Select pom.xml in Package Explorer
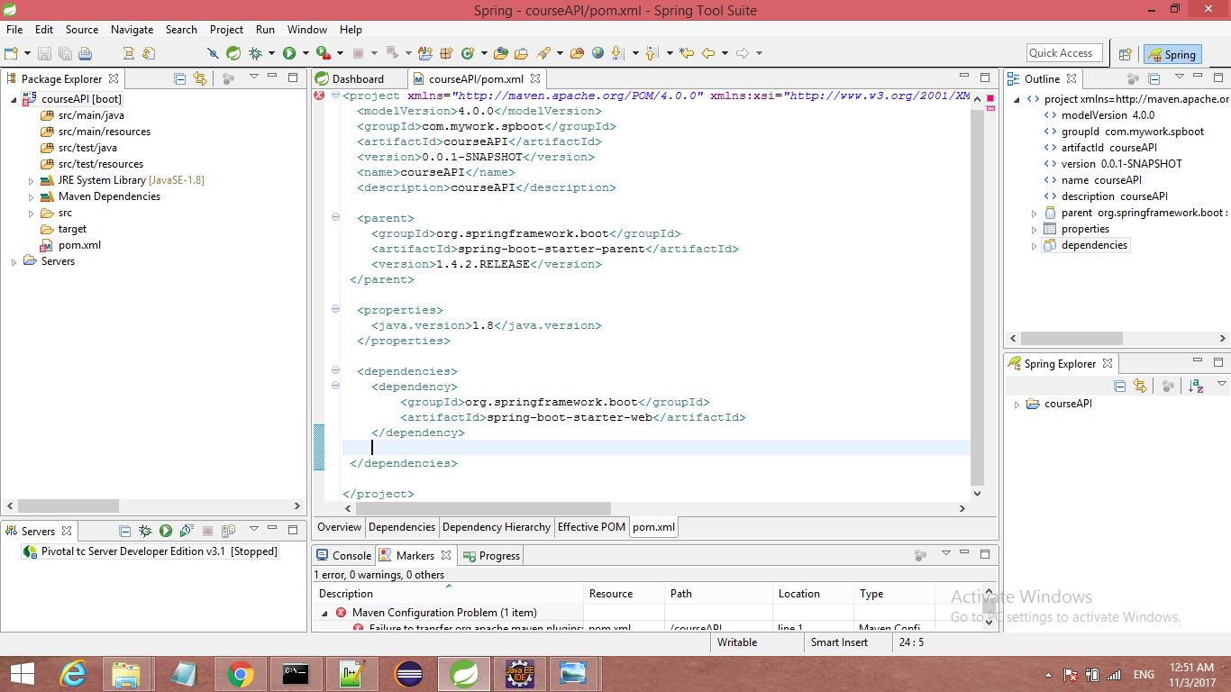The height and width of the screenshot is (692, 1231). point(79,245)
